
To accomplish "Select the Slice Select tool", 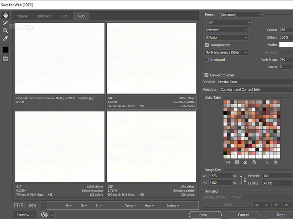I will click(x=5, y=23).
